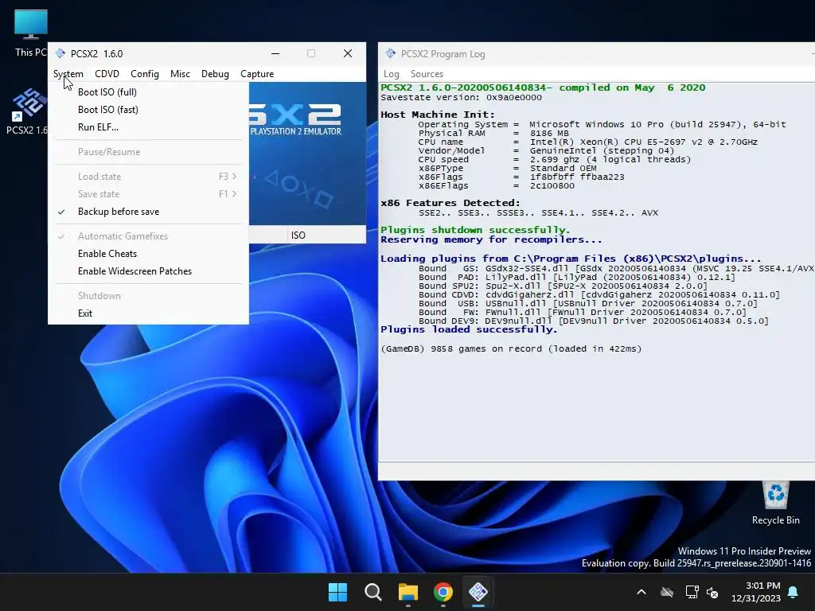The width and height of the screenshot is (815, 611).
Task: Choose Run ELF... menu entry
Action: (148, 127)
